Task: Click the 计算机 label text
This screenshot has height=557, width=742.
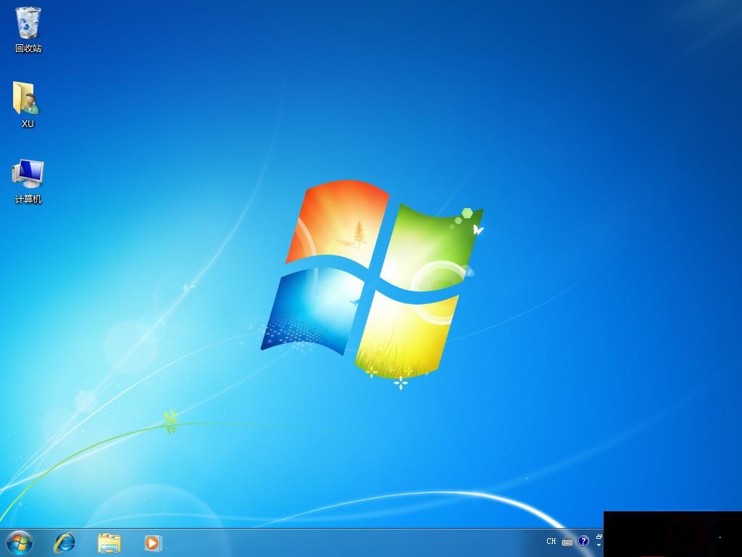Action: pyautogui.click(x=28, y=199)
